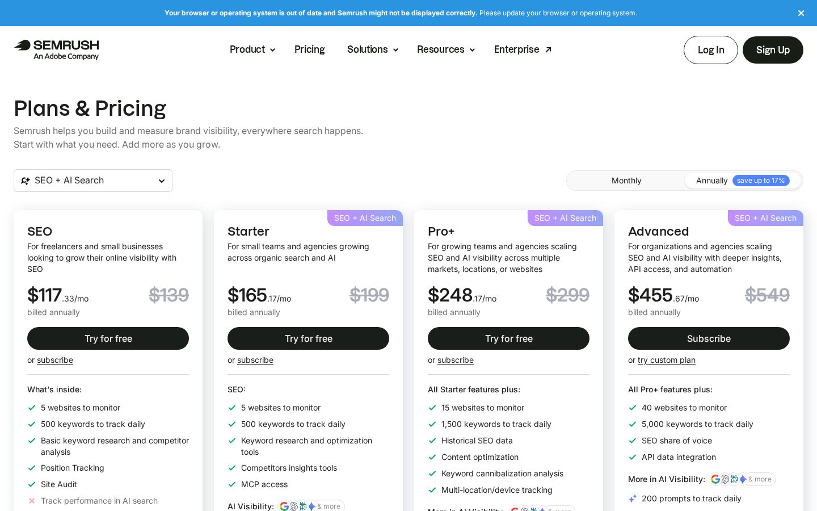
Task: Click the save up to 17% badge
Action: click(761, 181)
